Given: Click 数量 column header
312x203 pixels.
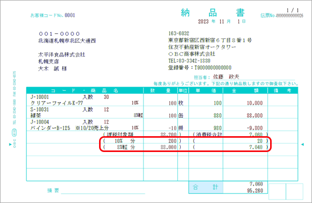Looking at the screenshot, I should tap(160, 91).
